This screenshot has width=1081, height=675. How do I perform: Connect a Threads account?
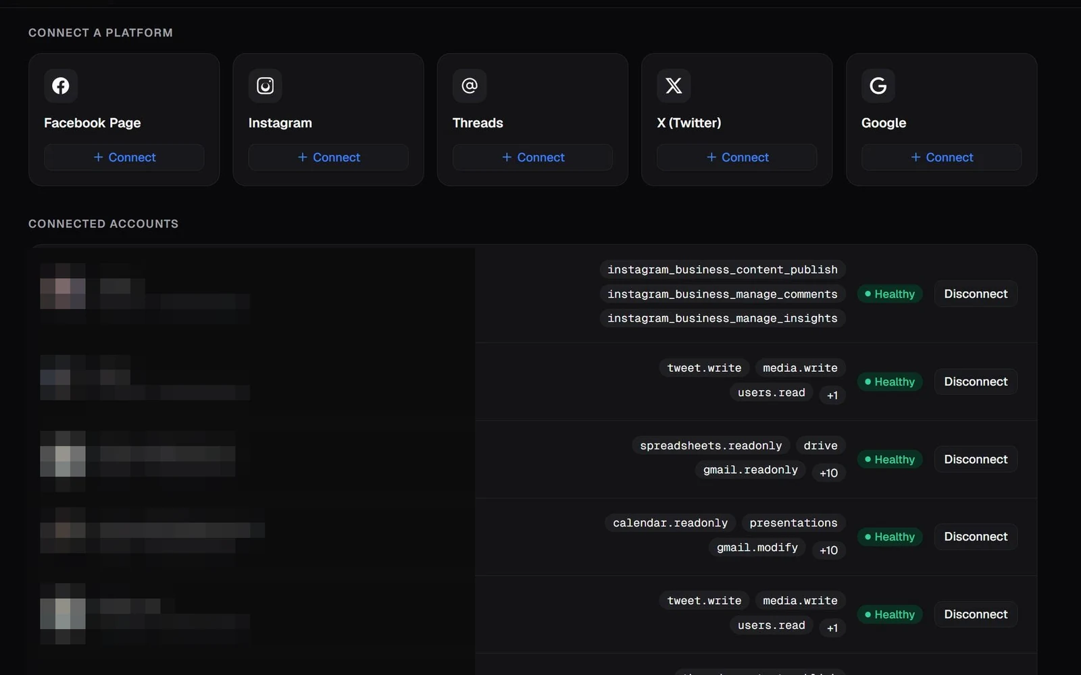(532, 157)
